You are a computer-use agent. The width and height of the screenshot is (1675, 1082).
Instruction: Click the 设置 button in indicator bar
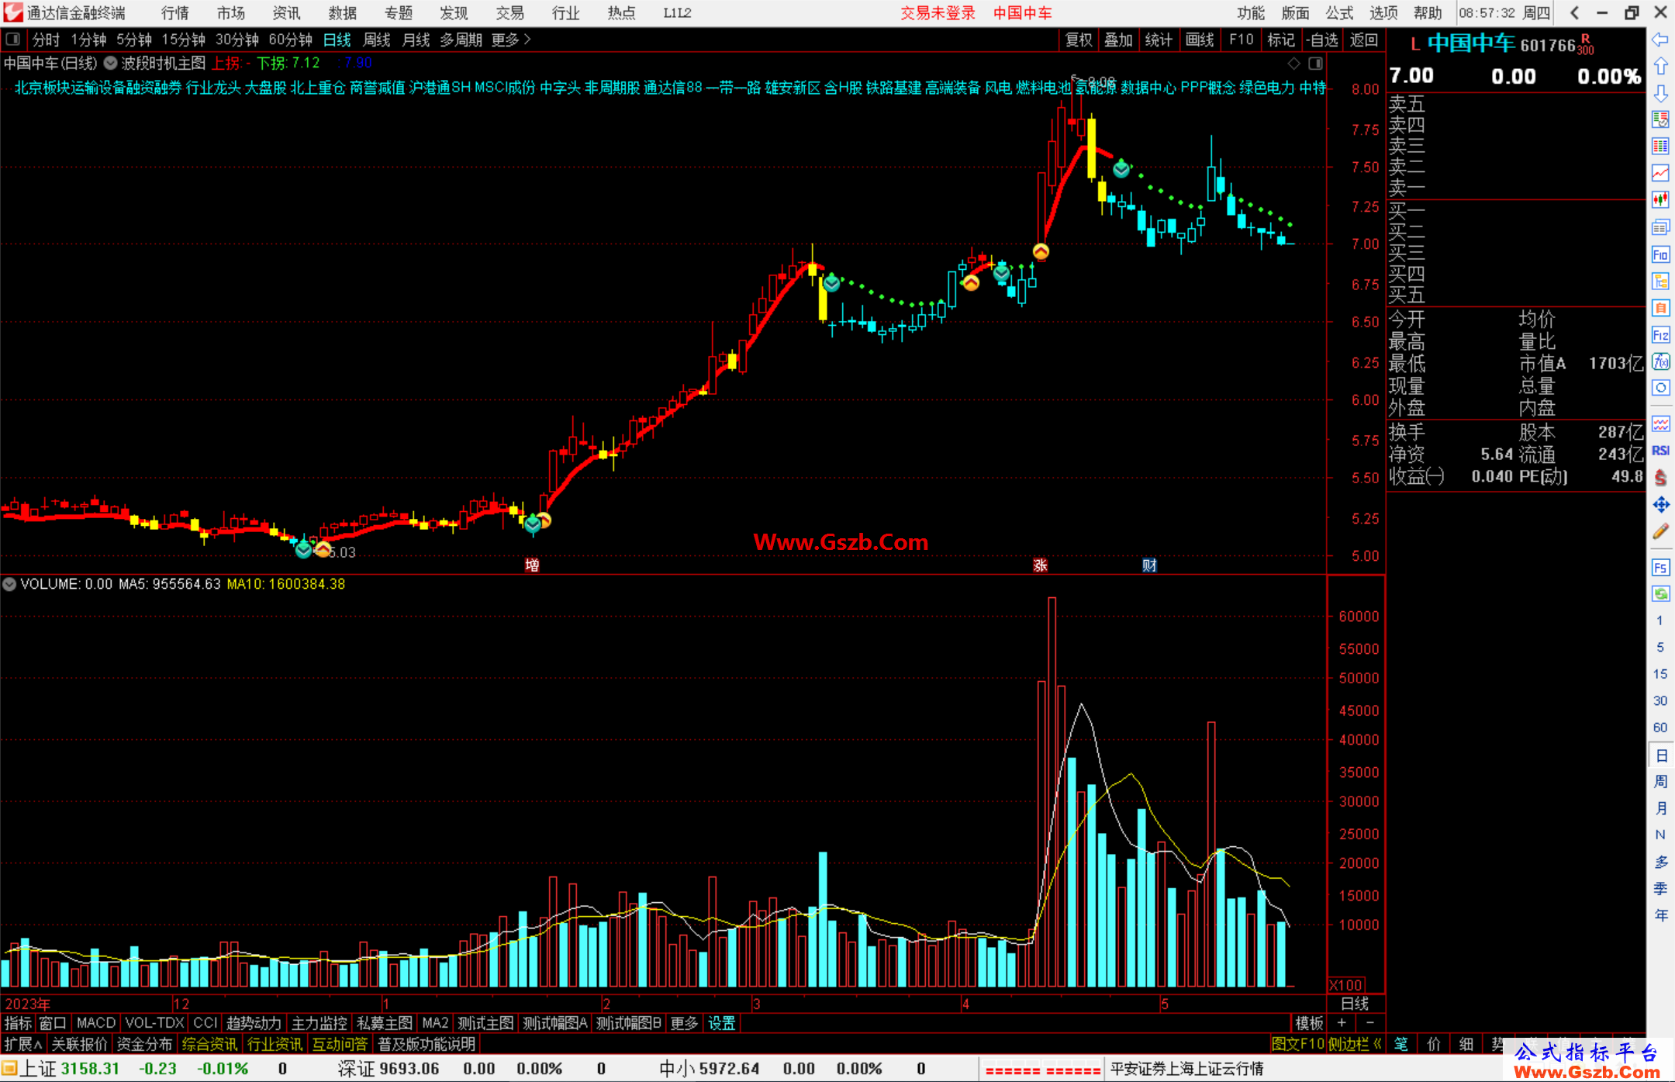pyautogui.click(x=721, y=1023)
